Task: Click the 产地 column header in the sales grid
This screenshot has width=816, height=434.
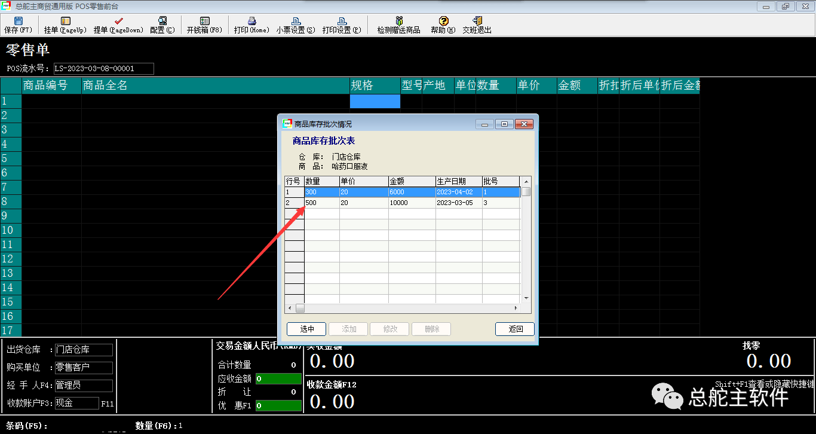Action: [x=437, y=85]
